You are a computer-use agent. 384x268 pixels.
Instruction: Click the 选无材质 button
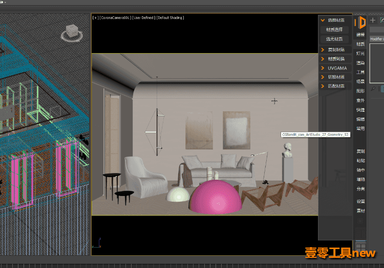[334, 39]
